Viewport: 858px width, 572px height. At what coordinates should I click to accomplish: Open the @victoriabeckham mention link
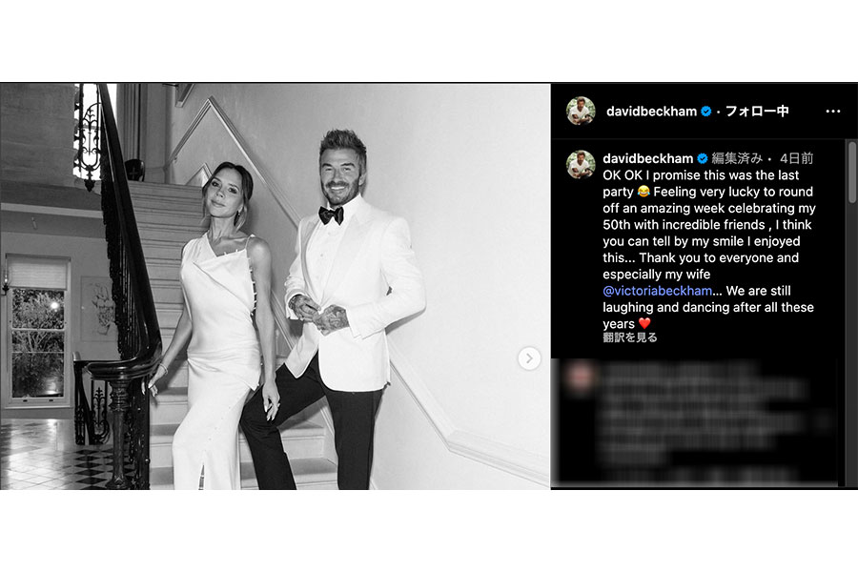click(657, 291)
